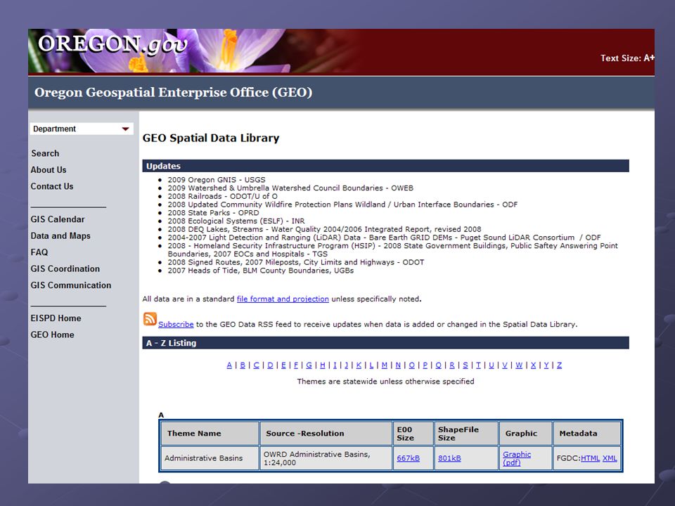Viewport: 675px width, 506px height.
Task: Jump to letter P listing
Action: click(425, 365)
